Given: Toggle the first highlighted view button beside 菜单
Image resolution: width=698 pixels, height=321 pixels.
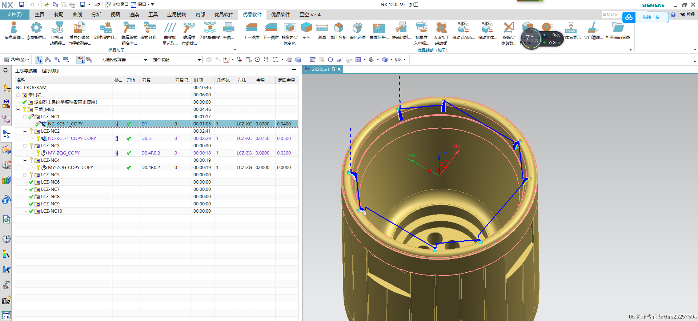Looking at the screenshot, I should coord(39,60).
